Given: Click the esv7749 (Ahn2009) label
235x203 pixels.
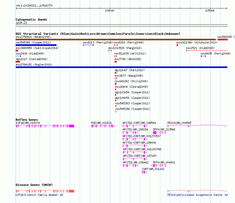Looking at the screenshot, I should click(x=128, y=59).
